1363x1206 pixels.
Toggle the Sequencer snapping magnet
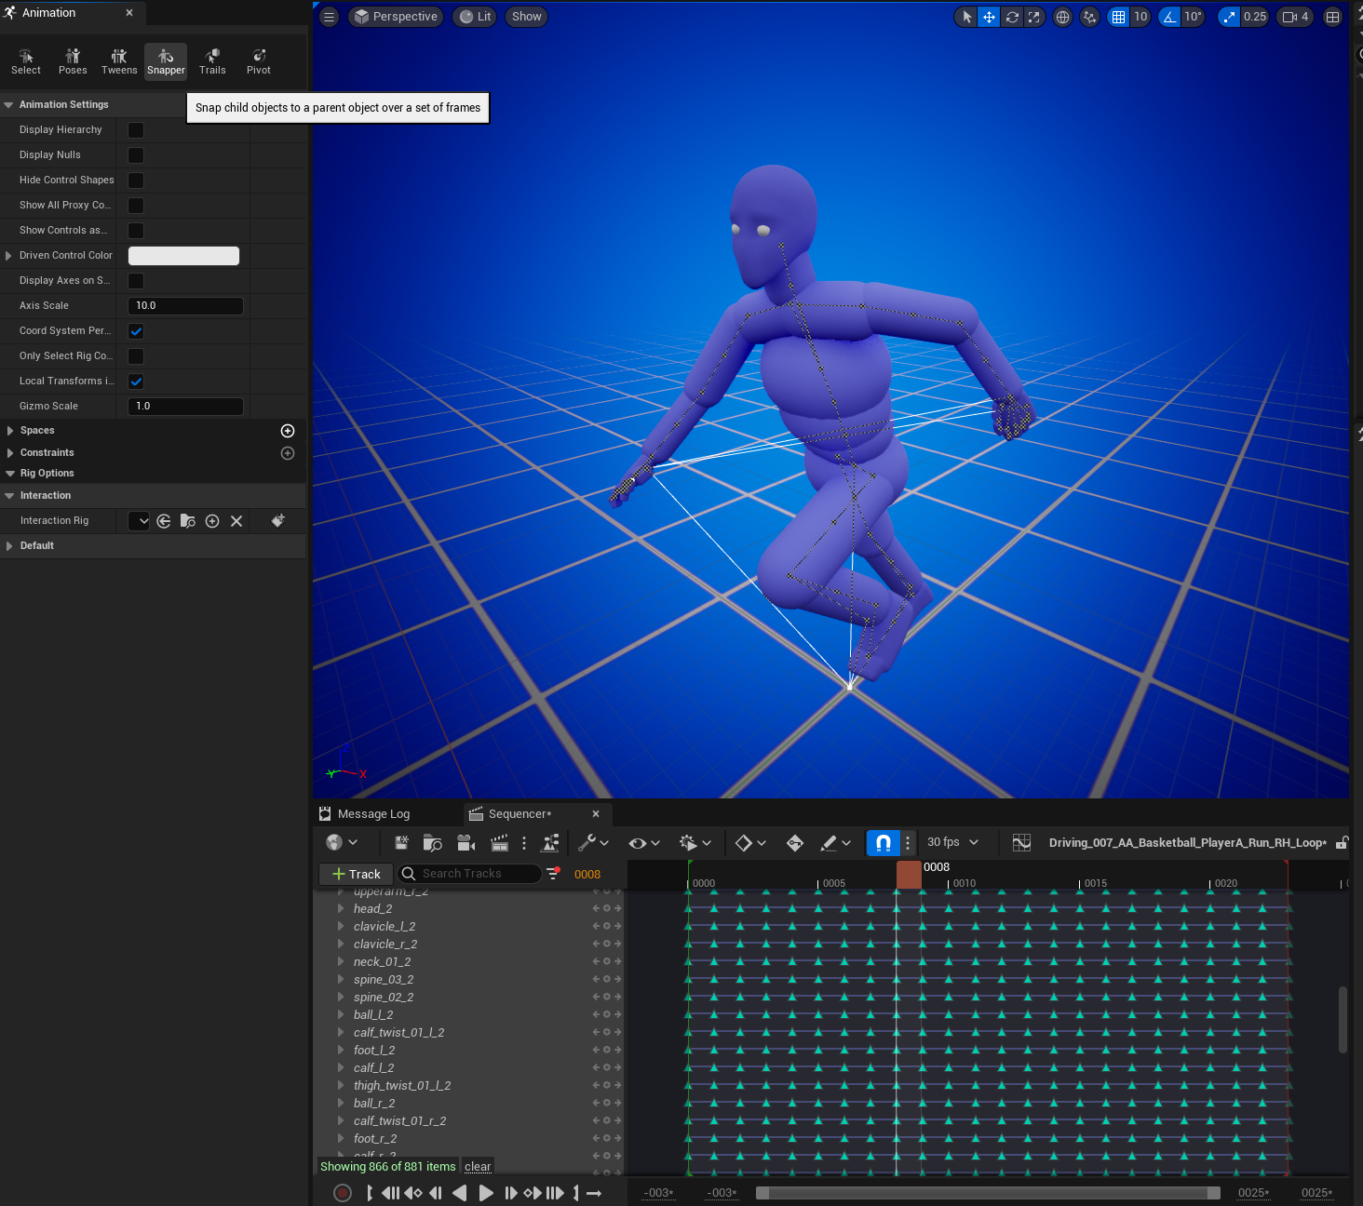[883, 843]
